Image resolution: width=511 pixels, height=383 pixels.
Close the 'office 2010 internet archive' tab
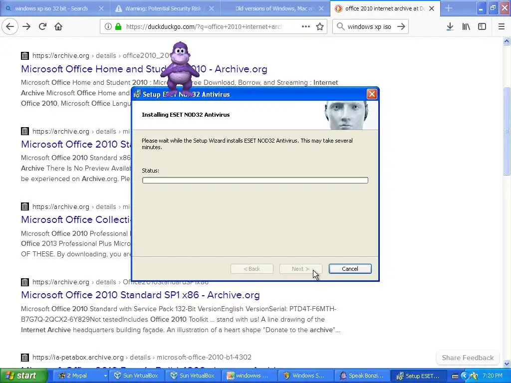click(x=432, y=8)
